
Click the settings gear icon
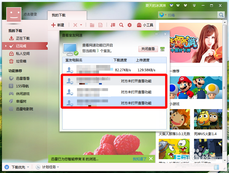point(129,25)
